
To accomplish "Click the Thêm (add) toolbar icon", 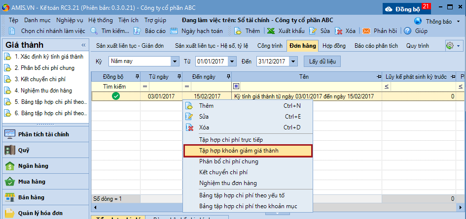I will click(x=238, y=31).
